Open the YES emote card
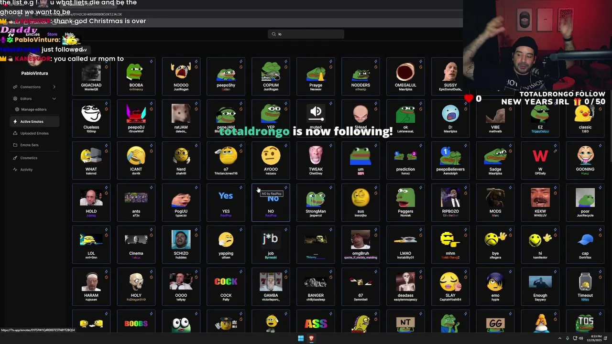 [226, 202]
